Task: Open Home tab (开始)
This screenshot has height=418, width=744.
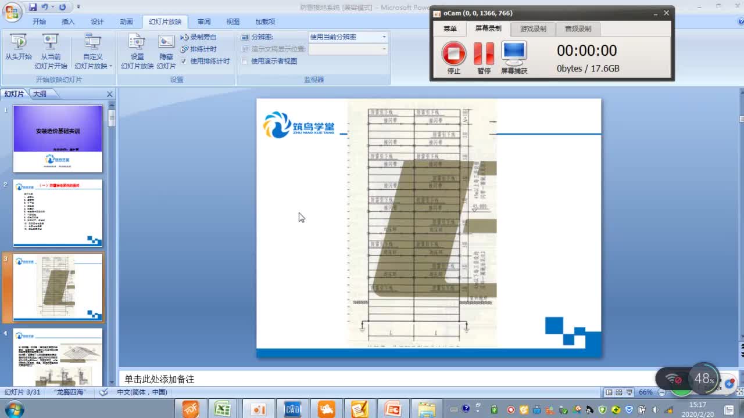Action: (x=40, y=21)
